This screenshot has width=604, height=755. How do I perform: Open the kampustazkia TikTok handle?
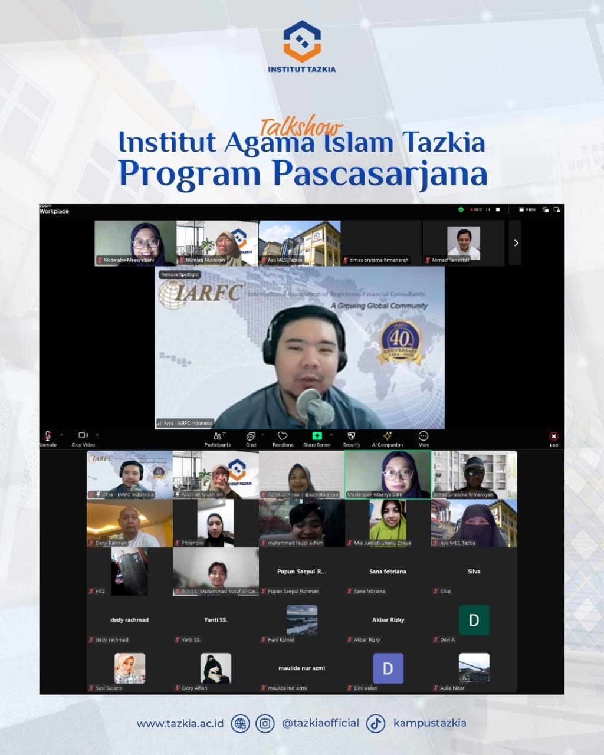[430, 723]
